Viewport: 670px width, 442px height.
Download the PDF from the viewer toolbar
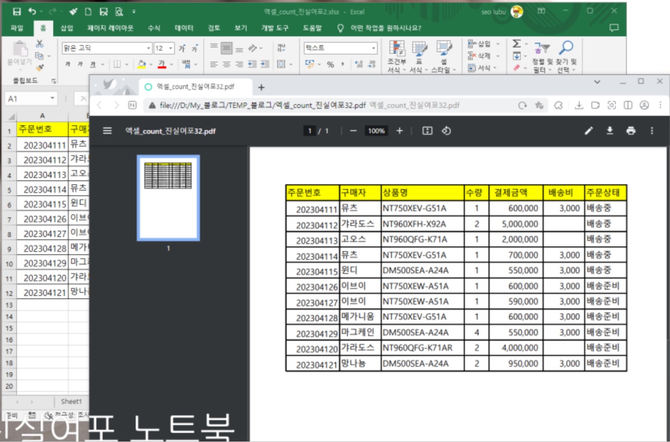pyautogui.click(x=610, y=131)
